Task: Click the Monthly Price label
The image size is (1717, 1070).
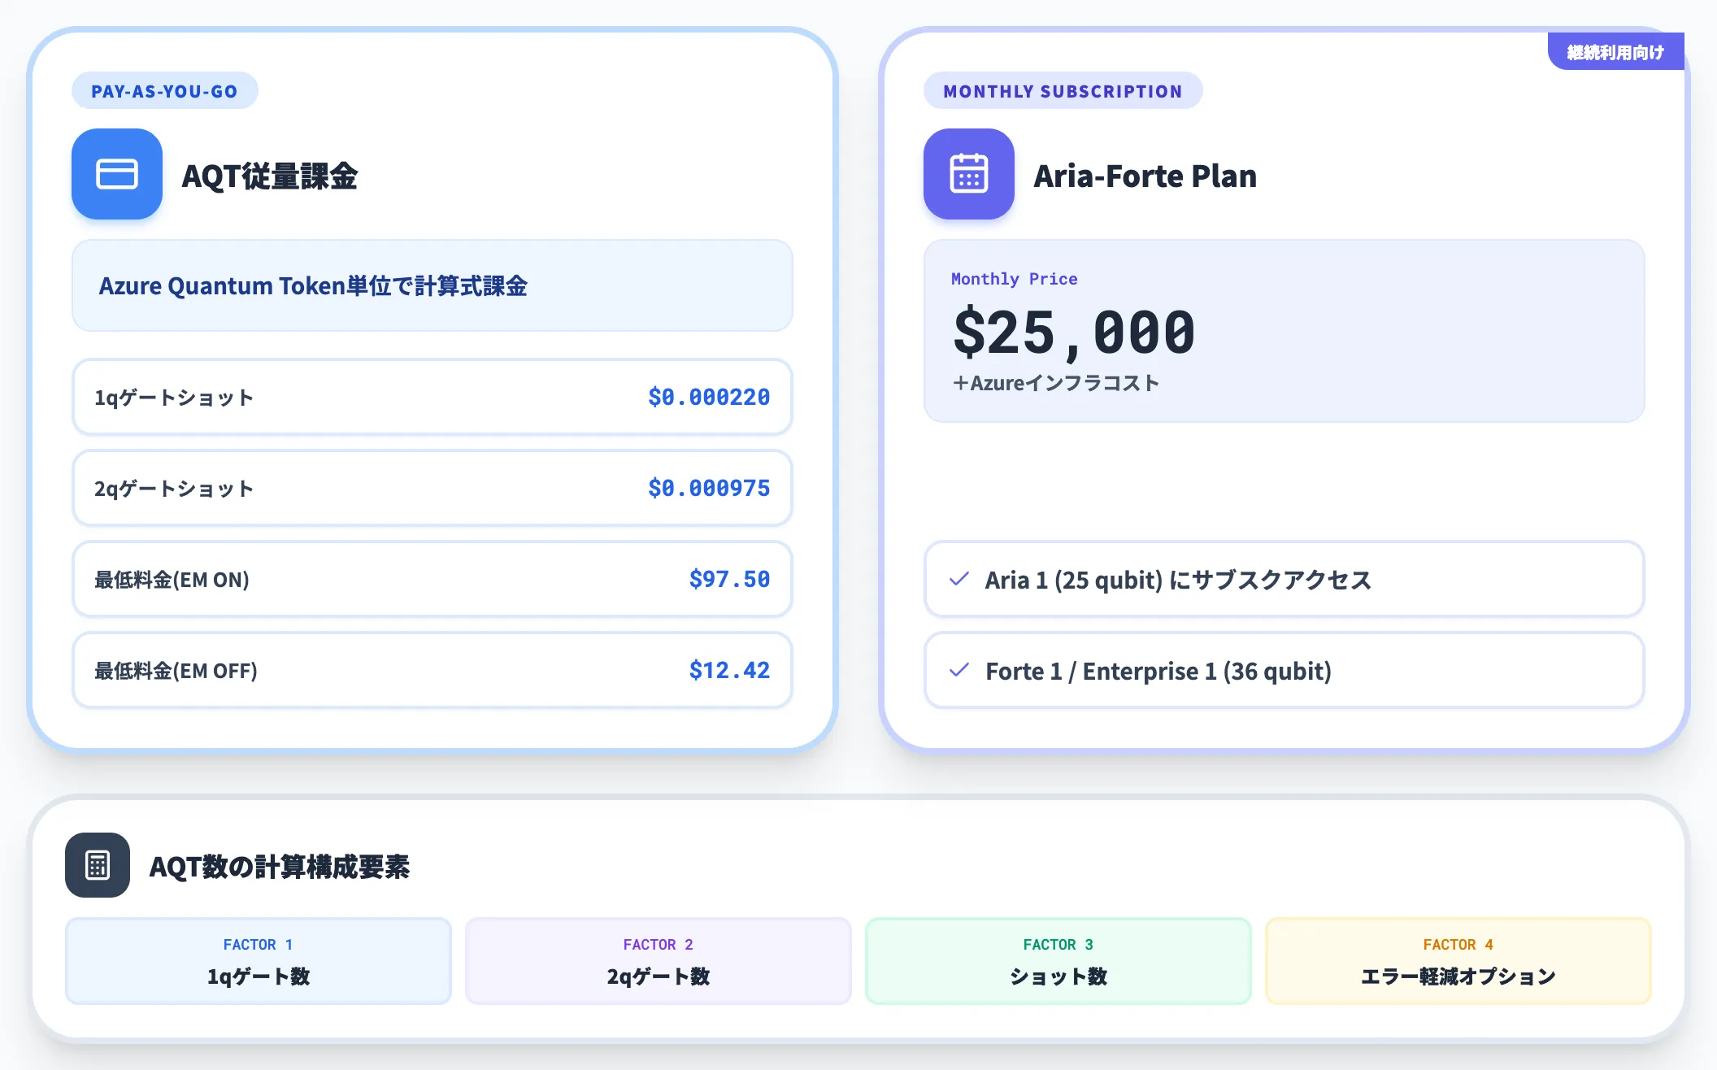Action: click(1015, 279)
